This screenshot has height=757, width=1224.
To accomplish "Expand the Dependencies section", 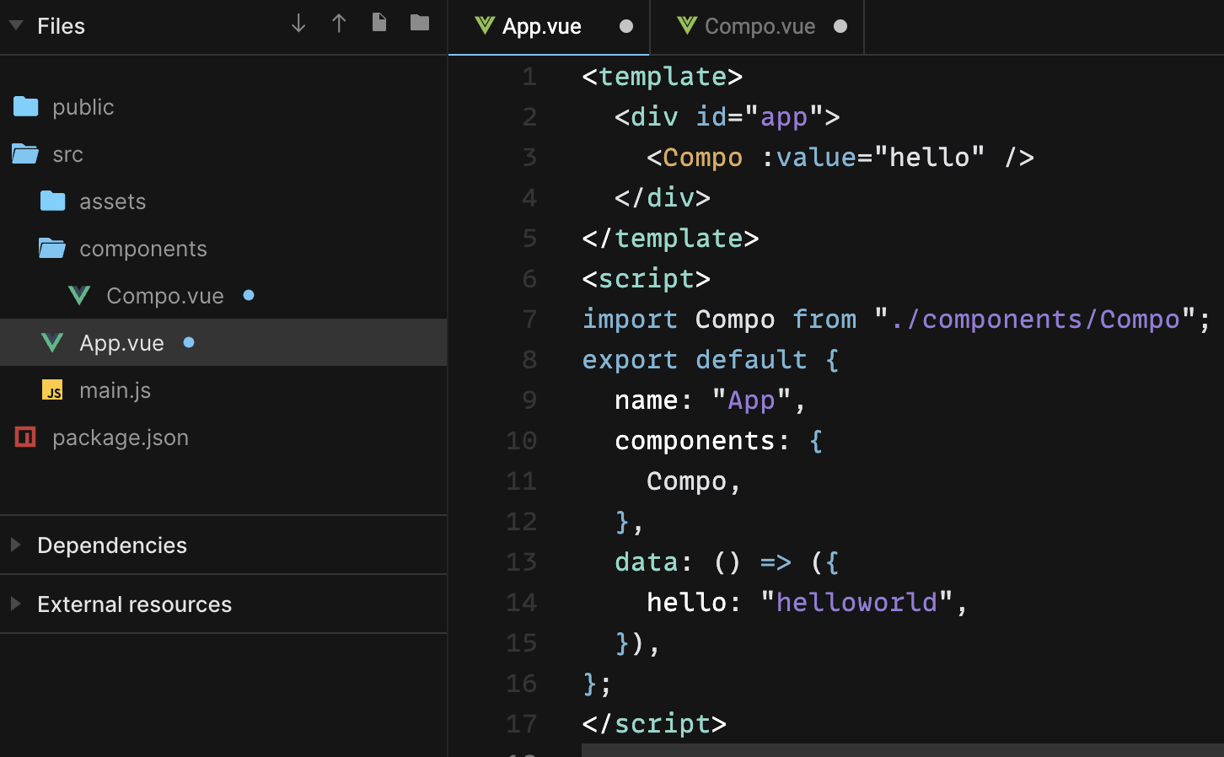I will pos(223,545).
